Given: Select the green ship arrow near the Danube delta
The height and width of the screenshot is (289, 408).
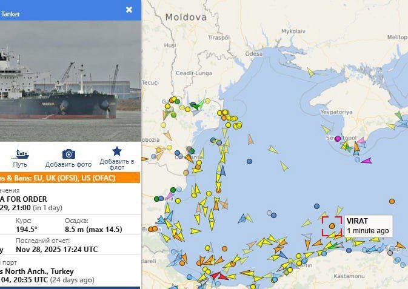Looking at the screenshot, I should (196, 105).
